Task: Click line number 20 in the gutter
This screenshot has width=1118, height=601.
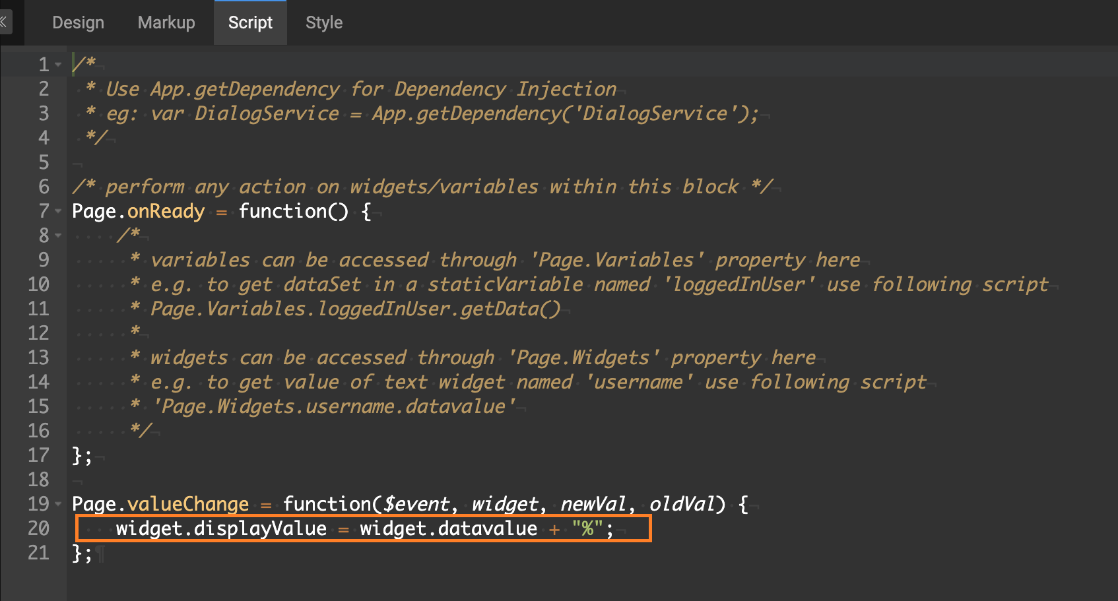Action: click(x=38, y=528)
